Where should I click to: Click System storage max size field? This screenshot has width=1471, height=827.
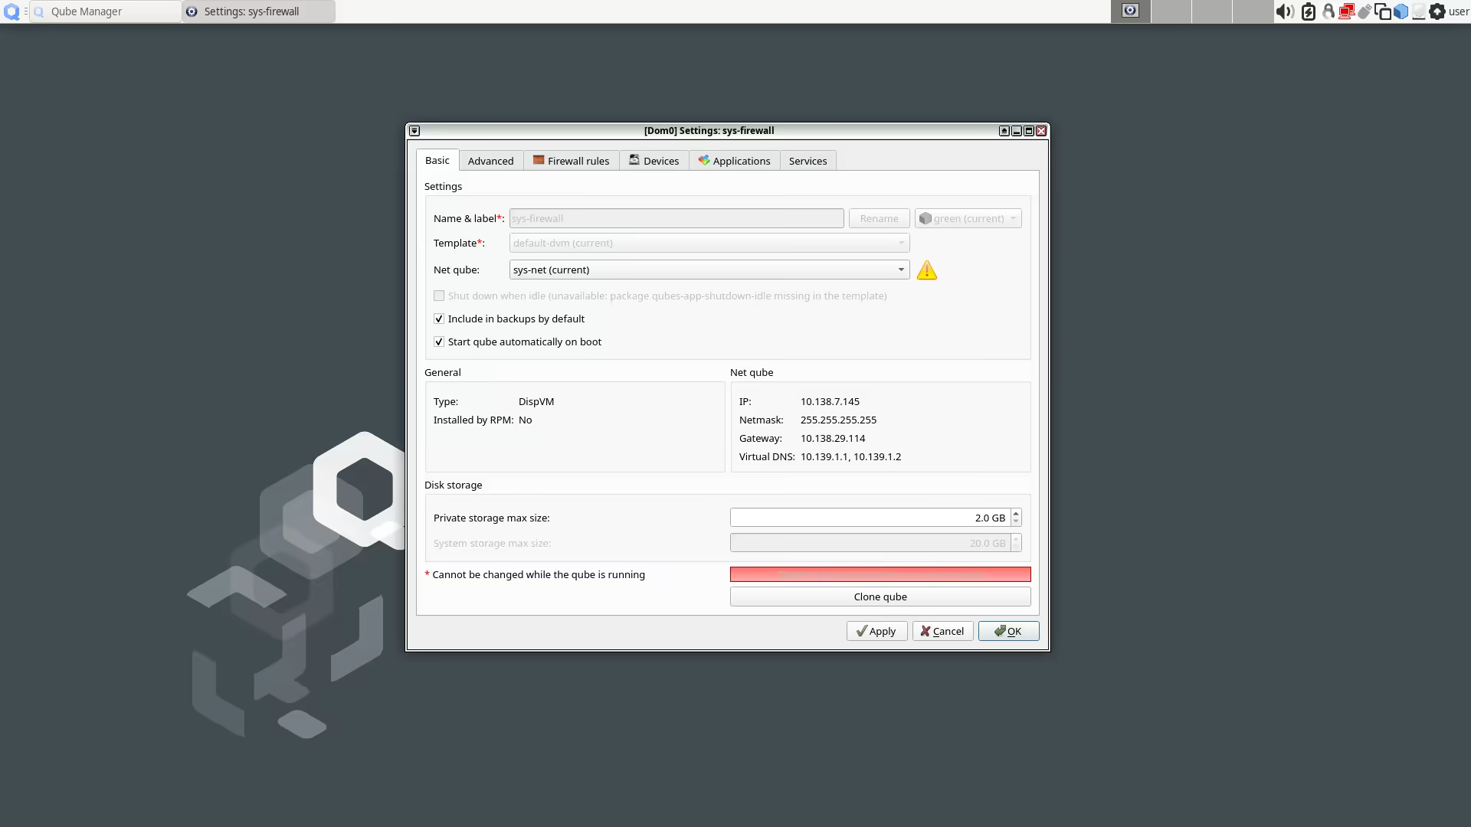(870, 543)
